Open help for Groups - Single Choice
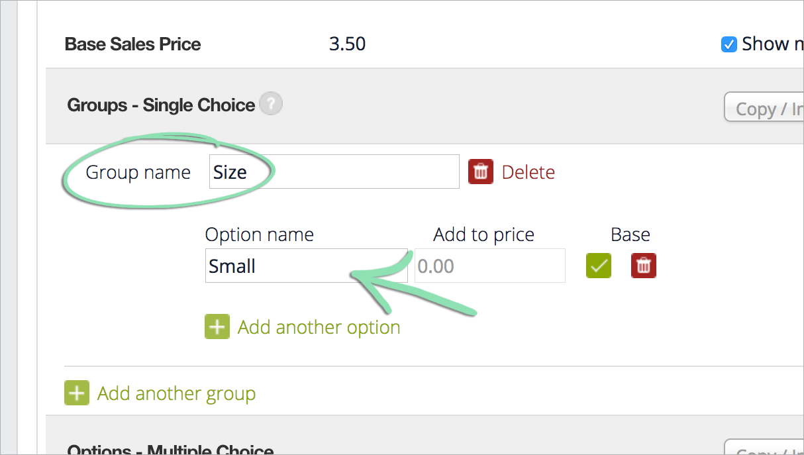 270,104
